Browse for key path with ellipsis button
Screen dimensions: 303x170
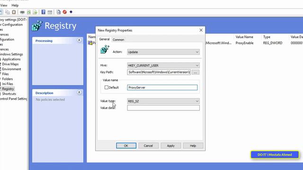click(x=196, y=72)
